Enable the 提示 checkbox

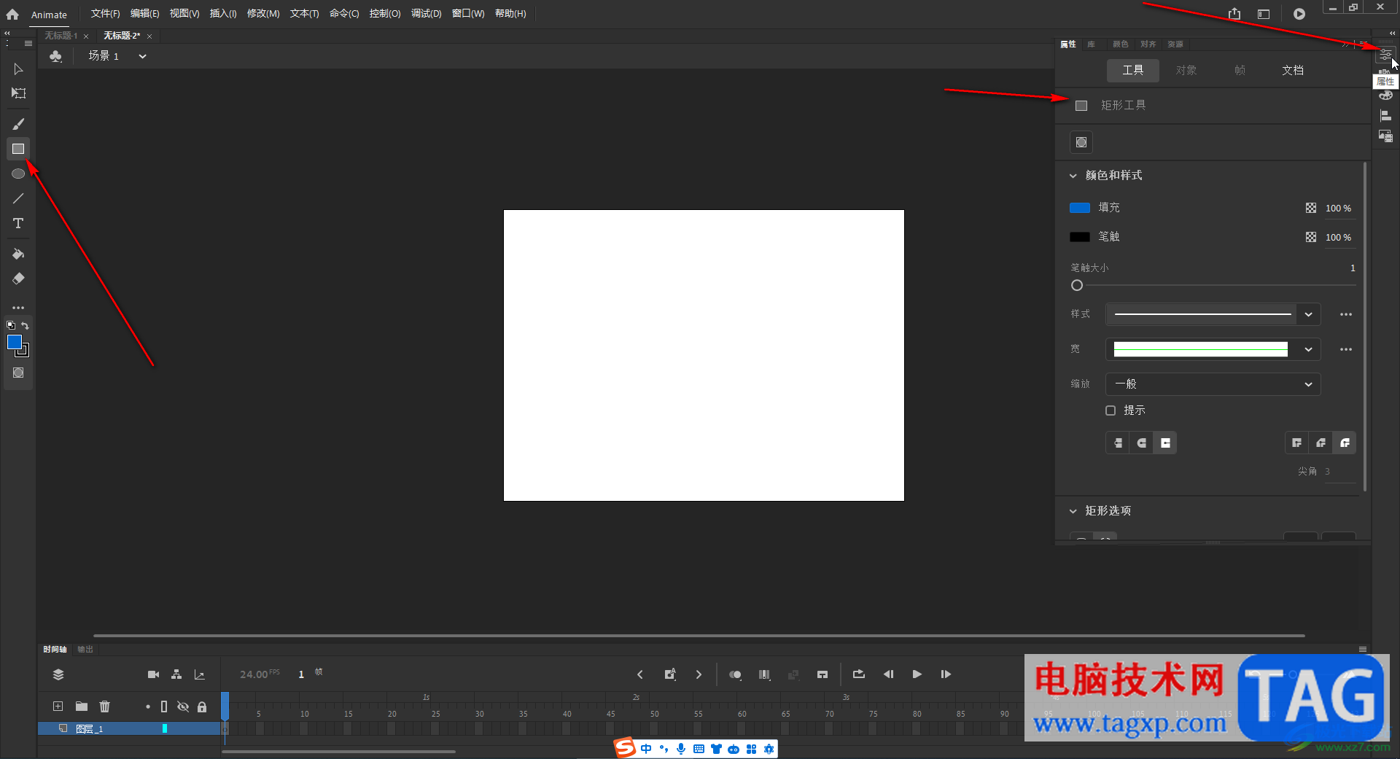[x=1111, y=410]
